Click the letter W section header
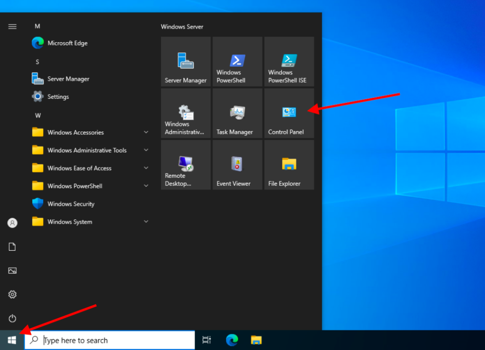Image resolution: width=485 pixels, height=350 pixels. pyautogui.click(x=38, y=115)
